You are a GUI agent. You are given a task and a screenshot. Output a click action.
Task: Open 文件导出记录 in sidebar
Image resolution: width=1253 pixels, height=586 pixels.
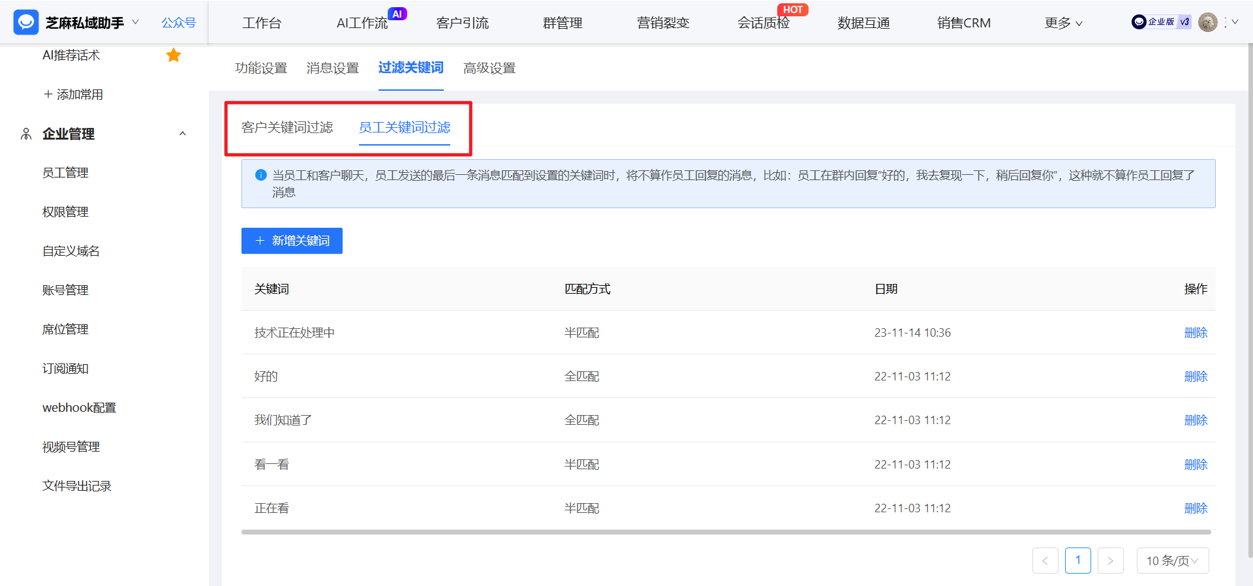77,486
